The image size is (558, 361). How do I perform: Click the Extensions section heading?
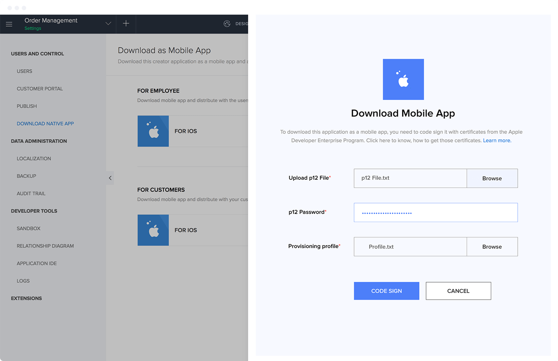point(26,298)
